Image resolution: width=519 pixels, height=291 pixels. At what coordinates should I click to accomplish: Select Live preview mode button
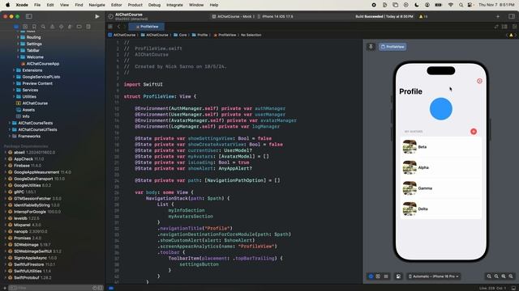(371, 276)
